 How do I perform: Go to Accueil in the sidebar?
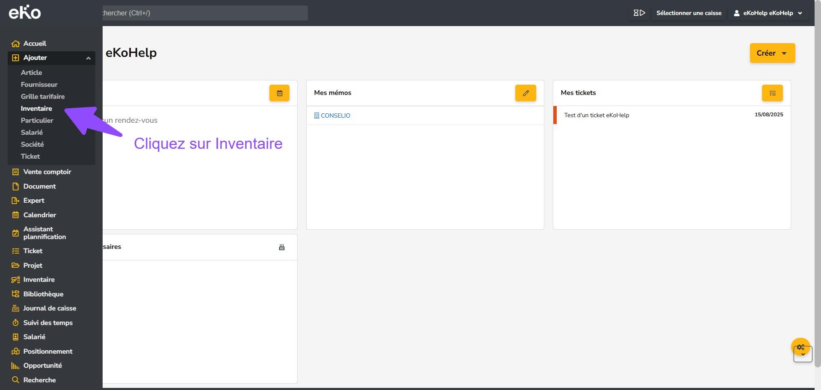[35, 44]
